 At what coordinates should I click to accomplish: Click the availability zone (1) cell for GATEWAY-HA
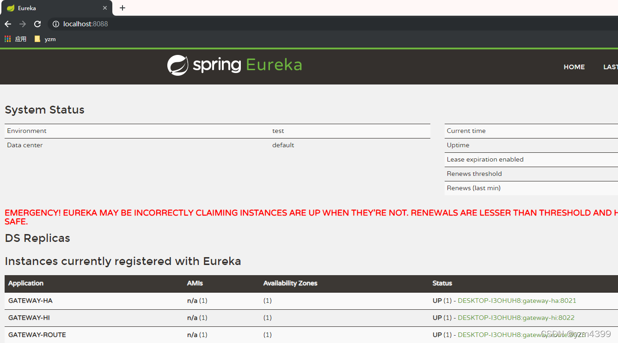click(x=268, y=301)
